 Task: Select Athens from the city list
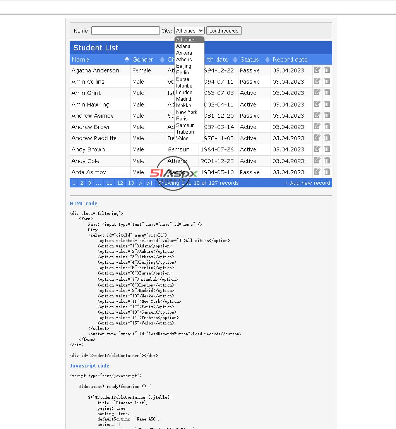[189, 59]
